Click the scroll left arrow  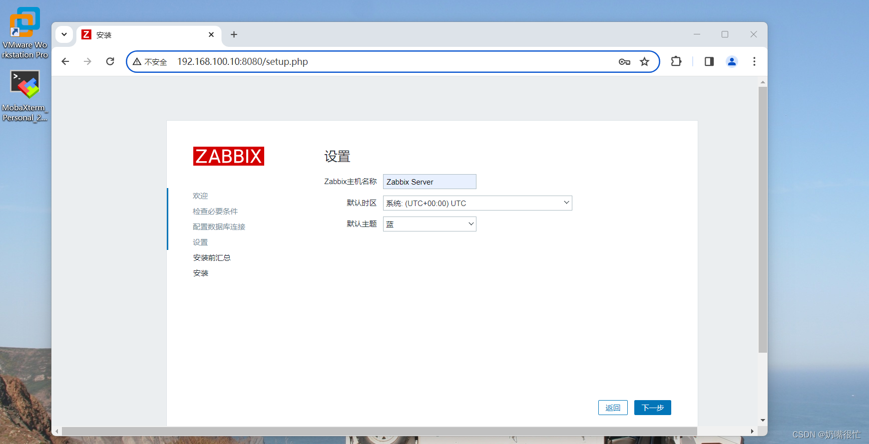(x=56, y=431)
